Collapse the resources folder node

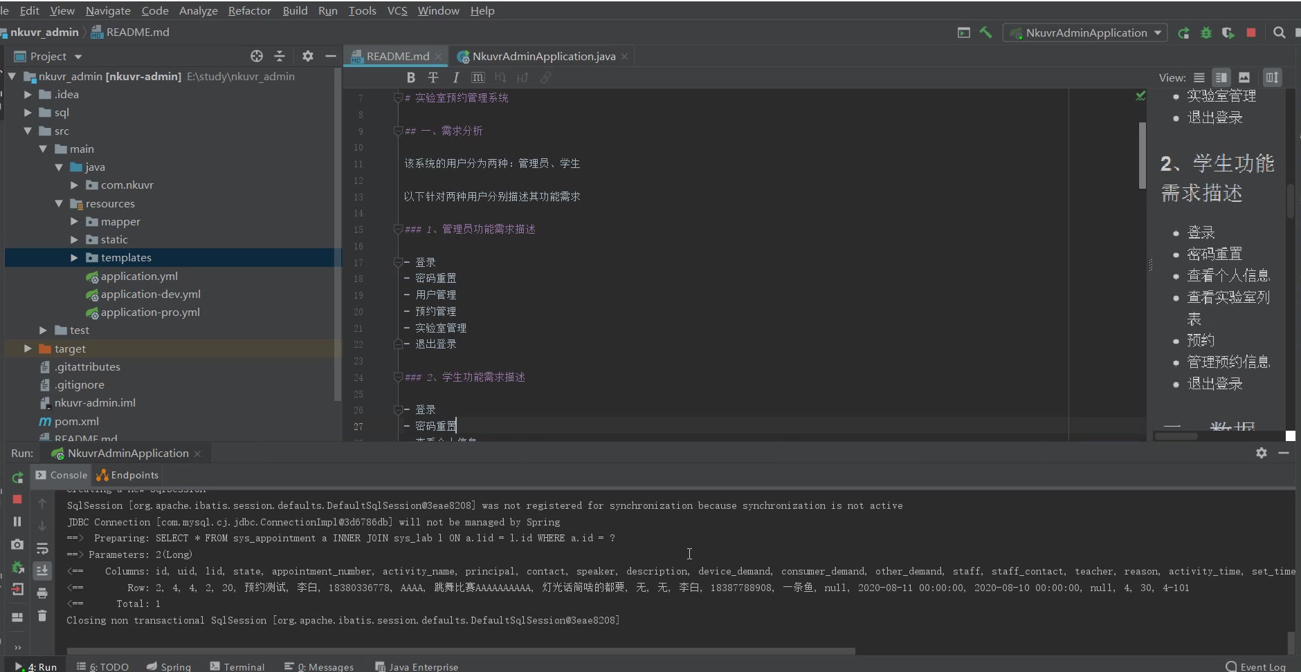pos(59,204)
